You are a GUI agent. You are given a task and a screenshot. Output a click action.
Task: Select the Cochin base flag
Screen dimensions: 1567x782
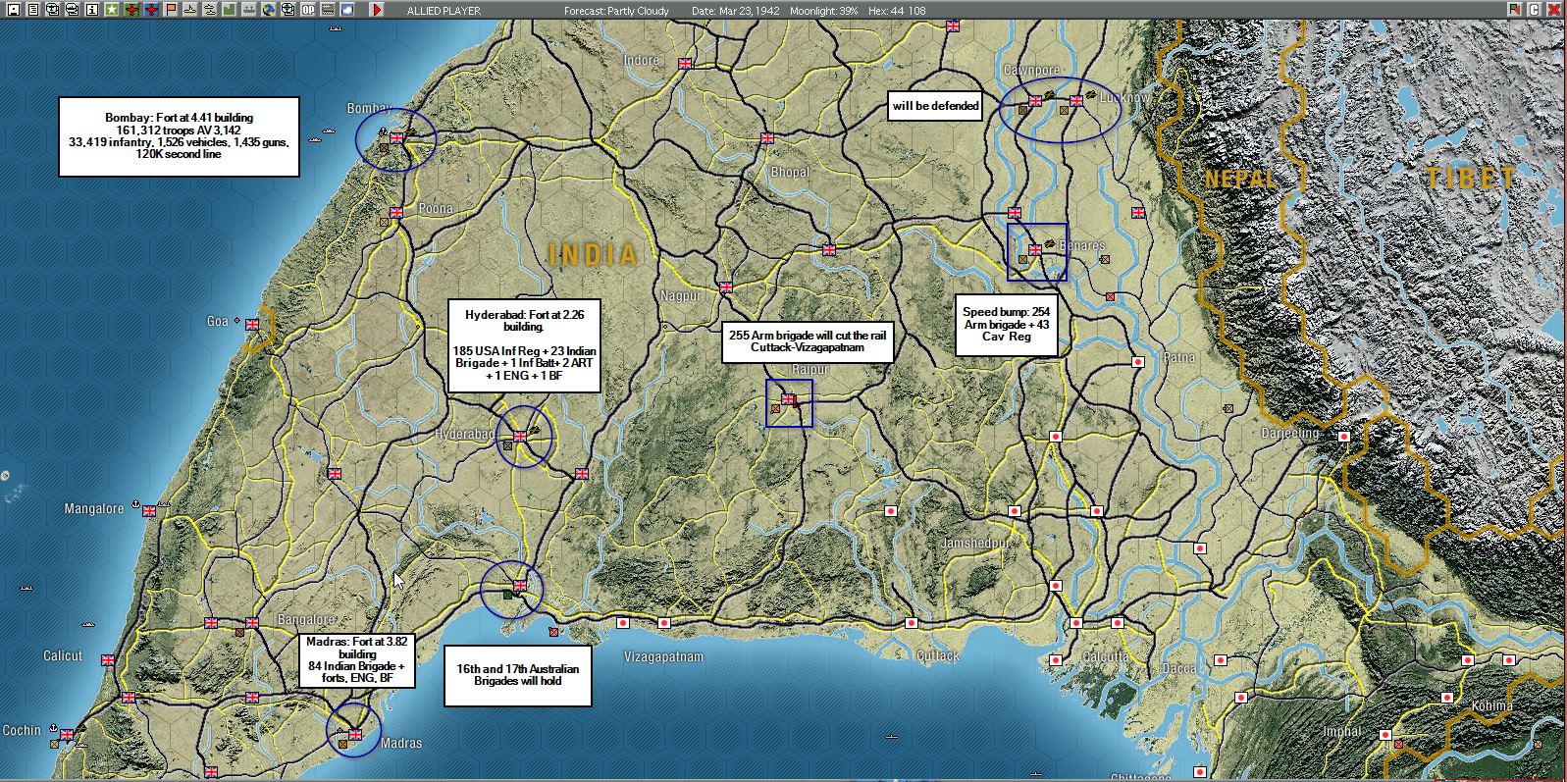pyautogui.click(x=67, y=734)
